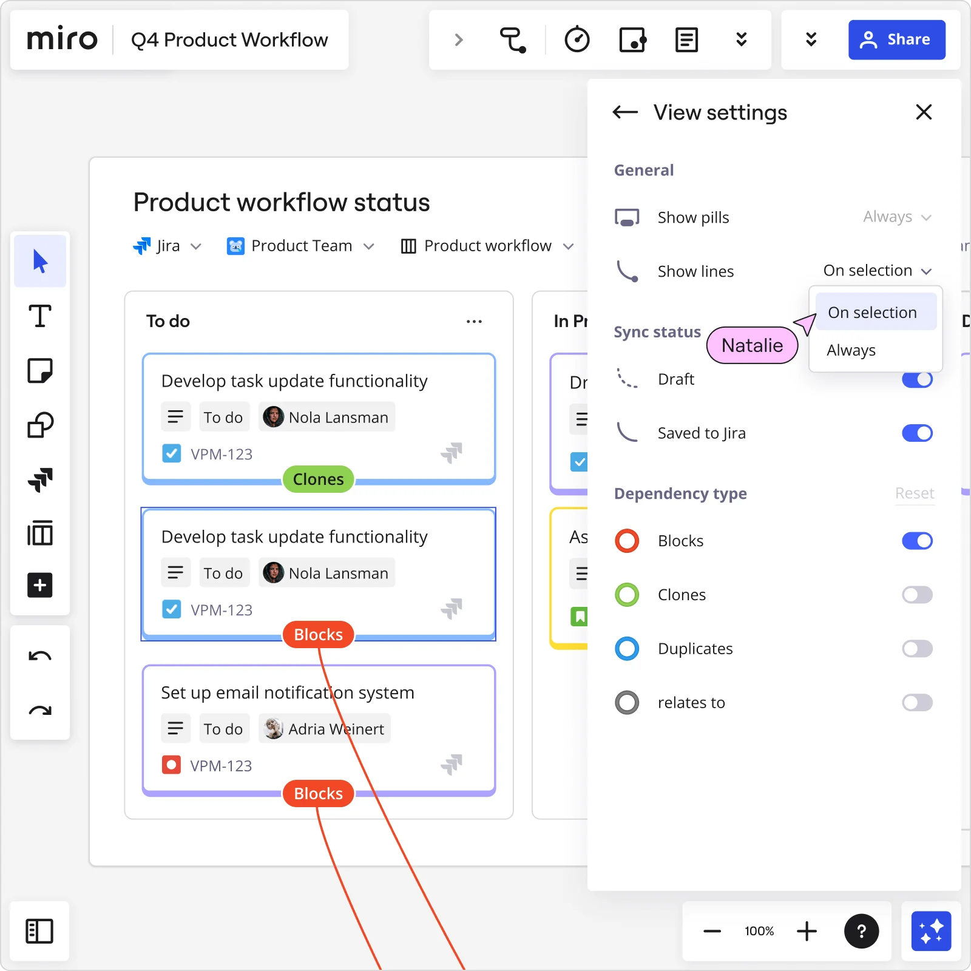Viewport: 971px width, 971px height.
Task: Reset dependency type settings
Action: 915,493
